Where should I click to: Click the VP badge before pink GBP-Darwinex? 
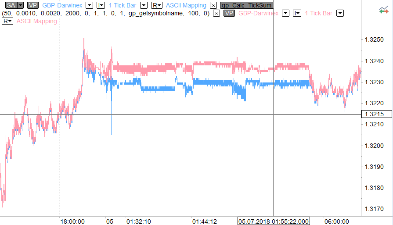tap(229, 13)
